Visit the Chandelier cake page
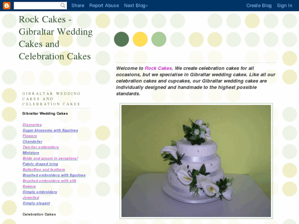299x224 pixels. [32, 141]
